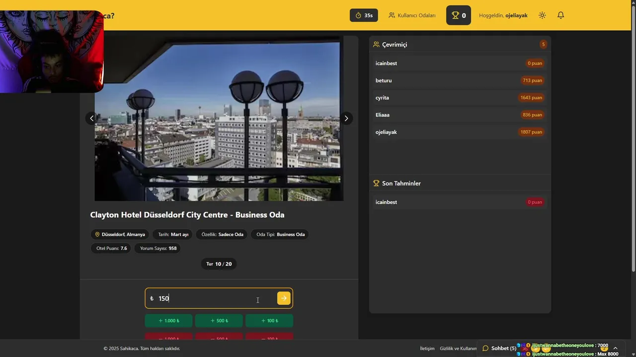This screenshot has width=636, height=357.
Task: Open the Gizlilik ve Kullanım link
Action: point(458,349)
